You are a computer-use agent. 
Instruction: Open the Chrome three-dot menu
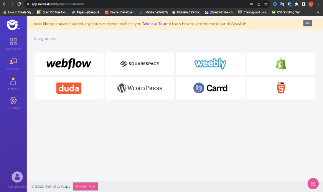tap(318, 4)
